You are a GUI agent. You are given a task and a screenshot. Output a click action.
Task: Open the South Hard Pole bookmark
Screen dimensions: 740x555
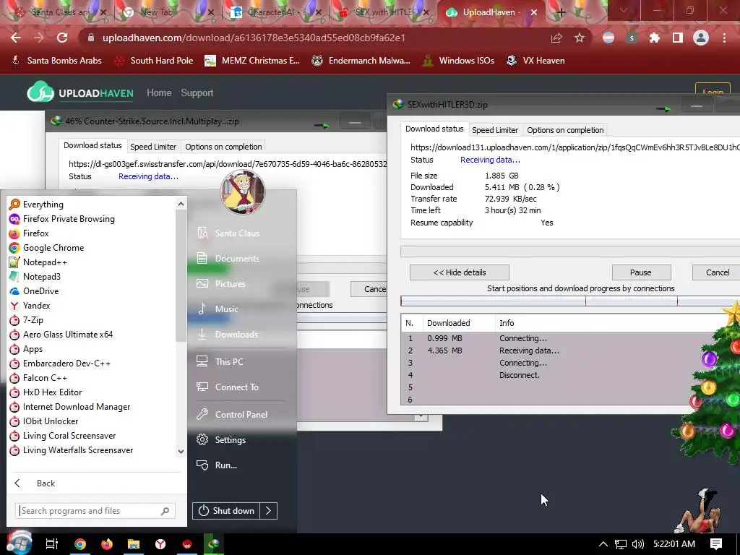[154, 61]
